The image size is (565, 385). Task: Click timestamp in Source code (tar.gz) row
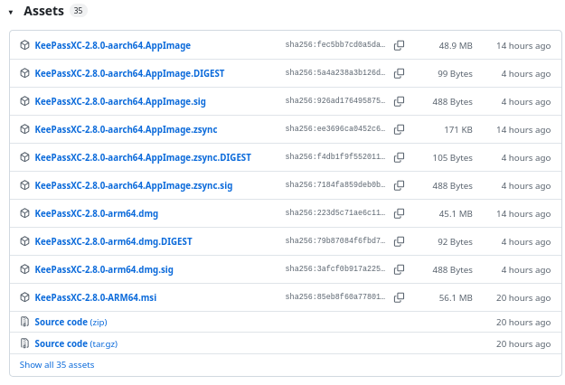pyautogui.click(x=523, y=344)
